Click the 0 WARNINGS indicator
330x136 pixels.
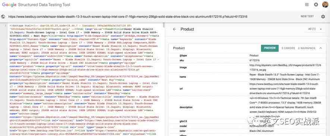[x=307, y=48]
